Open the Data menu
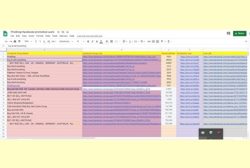250x168 pixels. pos(48,36)
